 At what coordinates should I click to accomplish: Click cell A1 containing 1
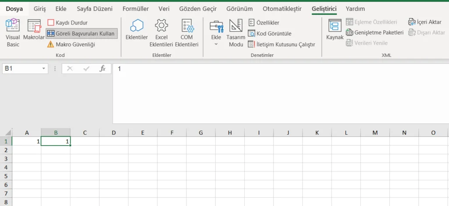(x=27, y=141)
